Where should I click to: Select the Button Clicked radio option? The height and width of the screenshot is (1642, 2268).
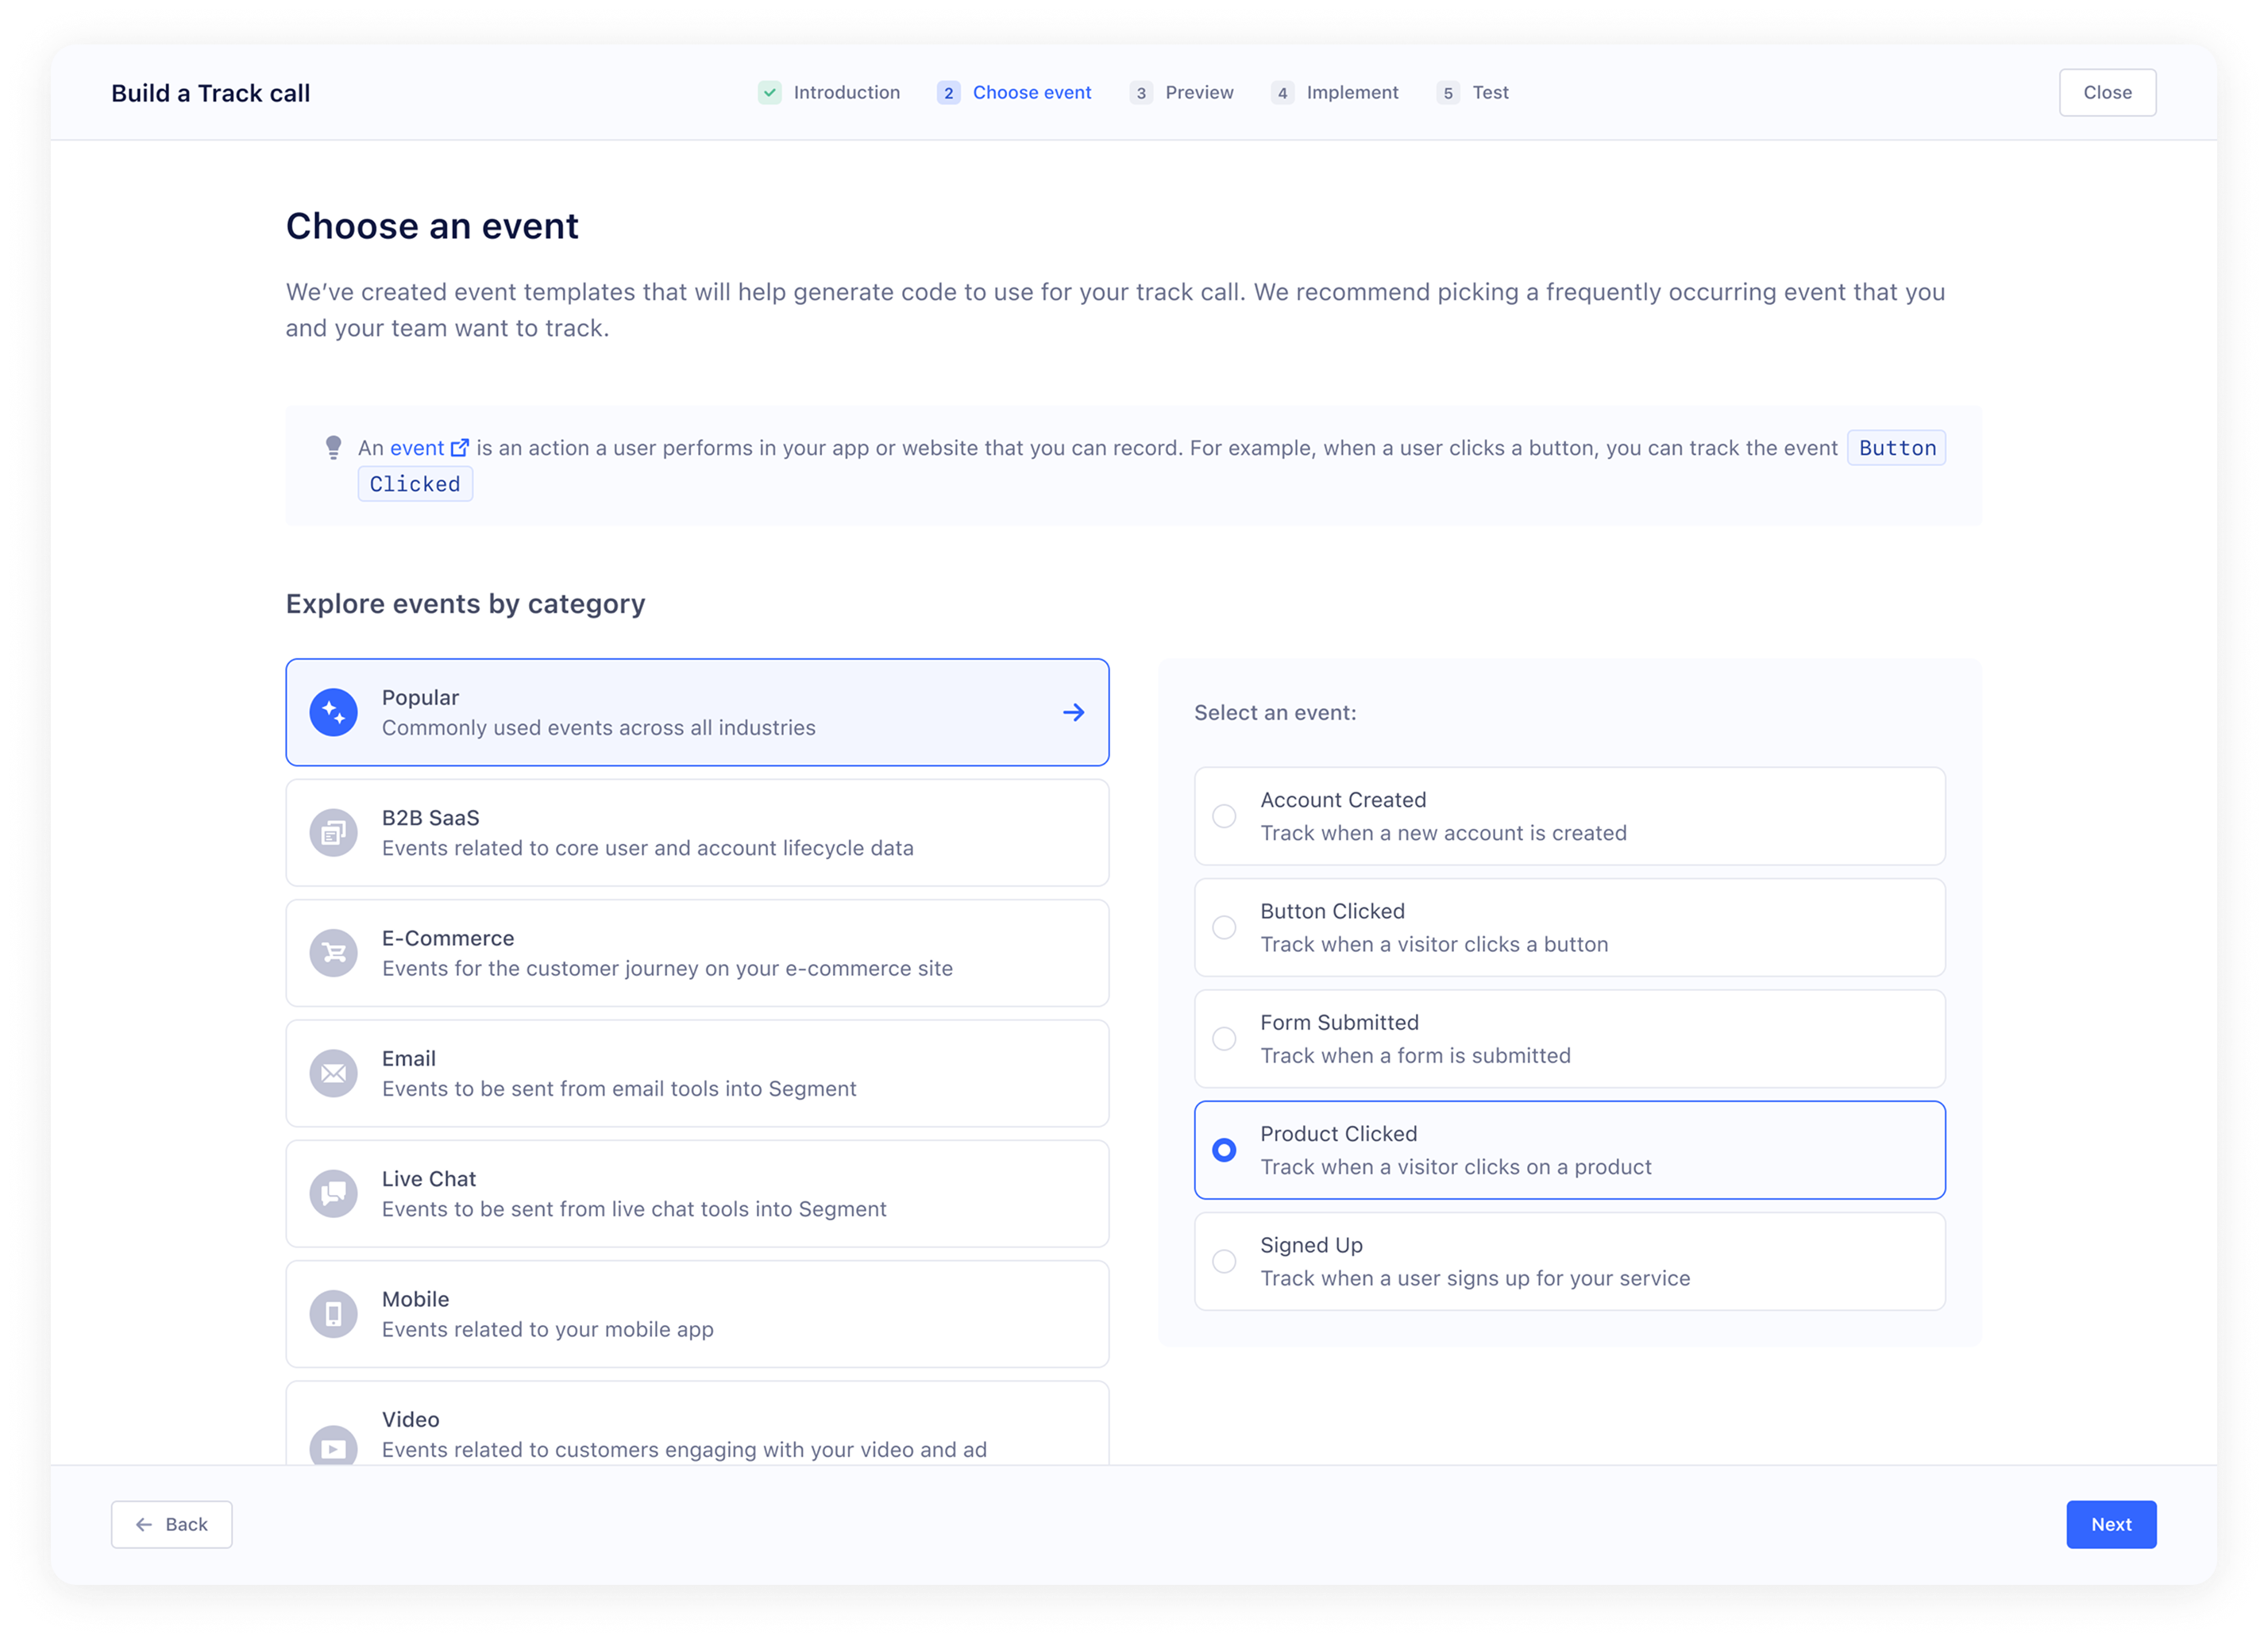(1223, 927)
